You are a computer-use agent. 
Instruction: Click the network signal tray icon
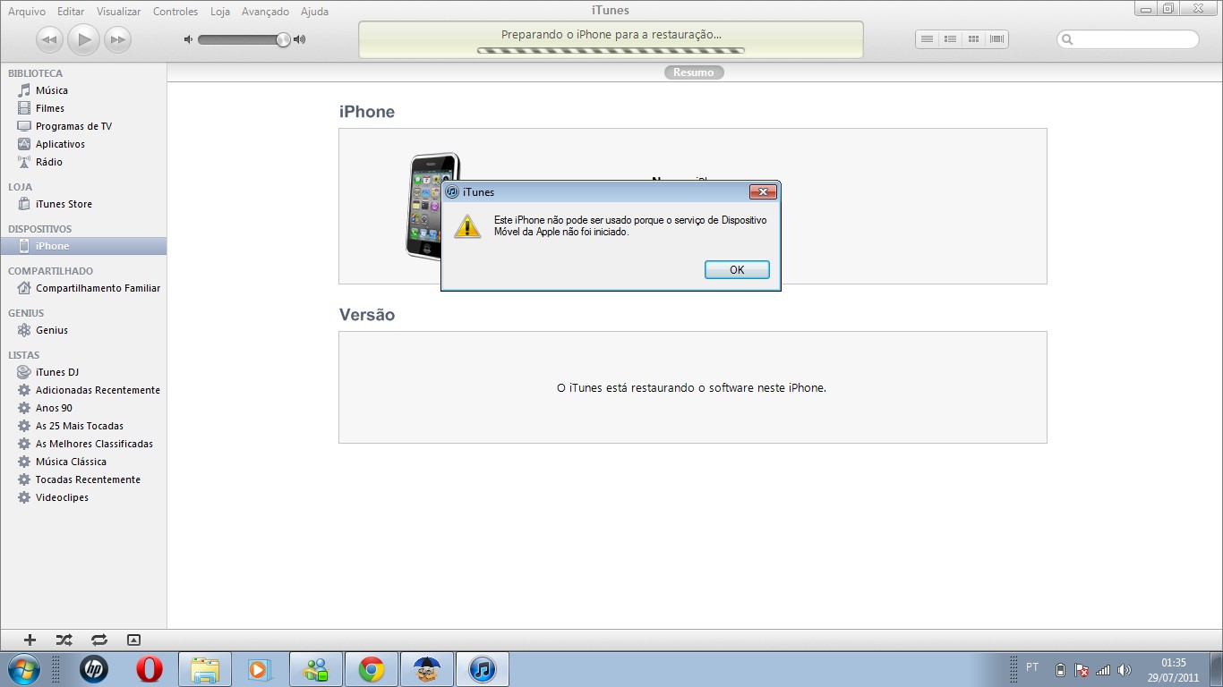pos(1103,670)
